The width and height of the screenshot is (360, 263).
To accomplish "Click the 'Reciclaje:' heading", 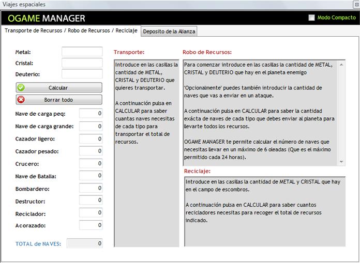I will click(x=197, y=171).
